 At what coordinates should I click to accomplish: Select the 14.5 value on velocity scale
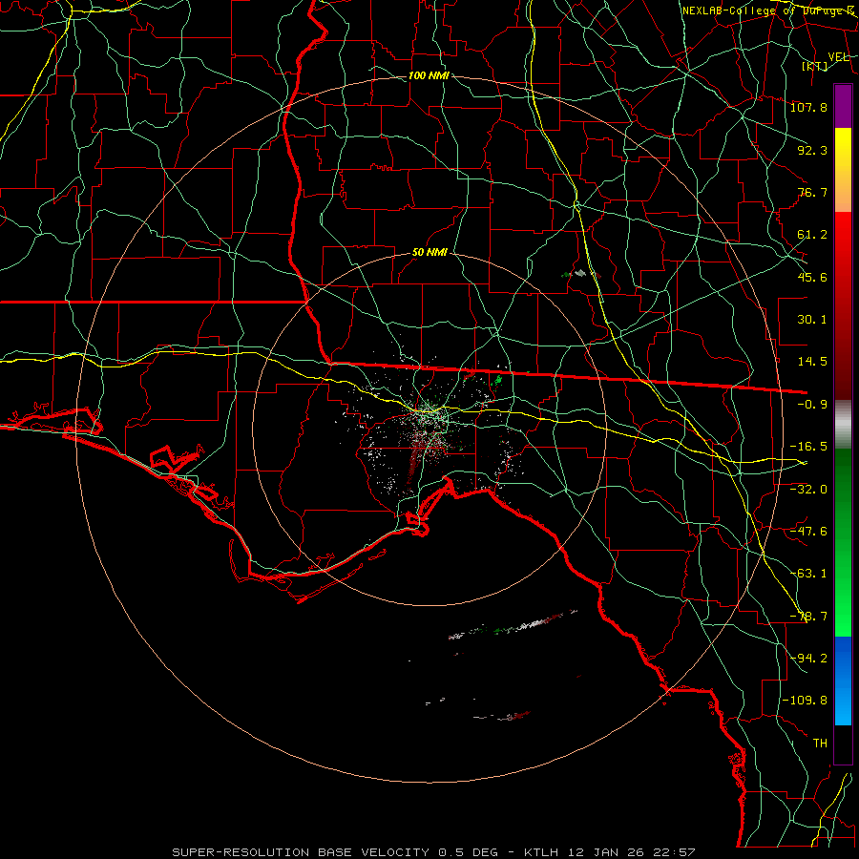coord(812,362)
